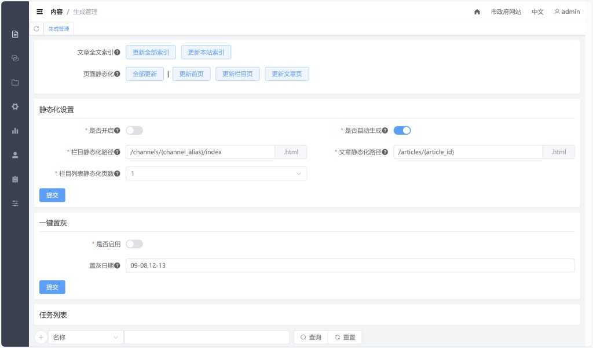Show help for 页面静态化
Screen dimensions: 593x348
click(117, 74)
